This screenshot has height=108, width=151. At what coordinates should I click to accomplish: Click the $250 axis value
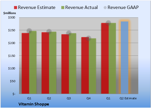tap(12, 30)
